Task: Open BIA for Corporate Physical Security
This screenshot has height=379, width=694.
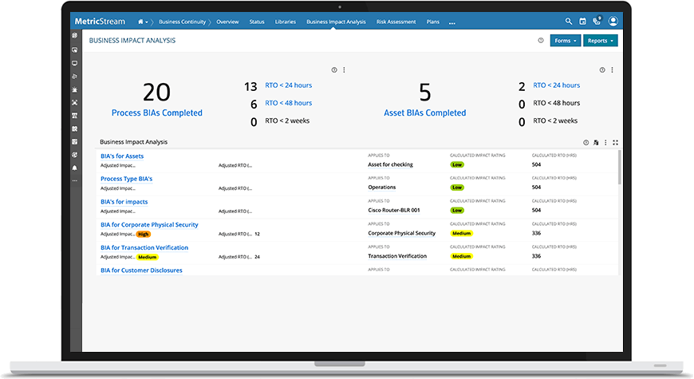Action: [150, 225]
